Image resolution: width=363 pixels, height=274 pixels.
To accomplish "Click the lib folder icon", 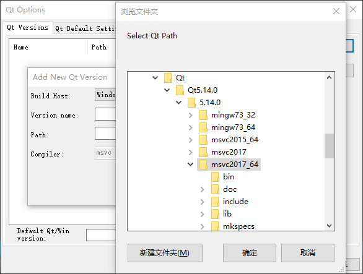I will click(216, 214).
